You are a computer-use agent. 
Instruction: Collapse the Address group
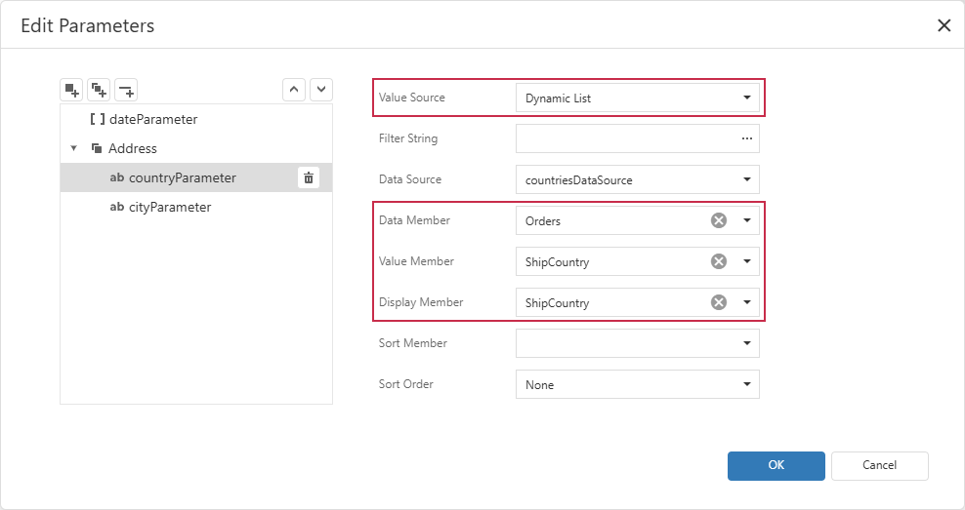tap(74, 148)
